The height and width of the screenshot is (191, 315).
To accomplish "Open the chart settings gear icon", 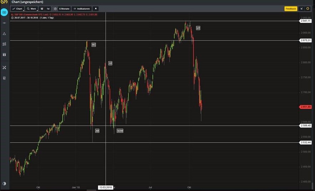I will click(308, 9).
